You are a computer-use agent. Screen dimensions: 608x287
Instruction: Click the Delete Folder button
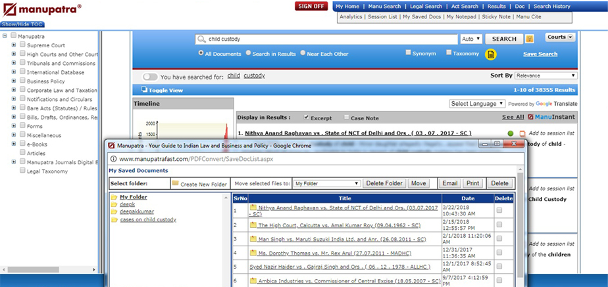pyautogui.click(x=385, y=183)
